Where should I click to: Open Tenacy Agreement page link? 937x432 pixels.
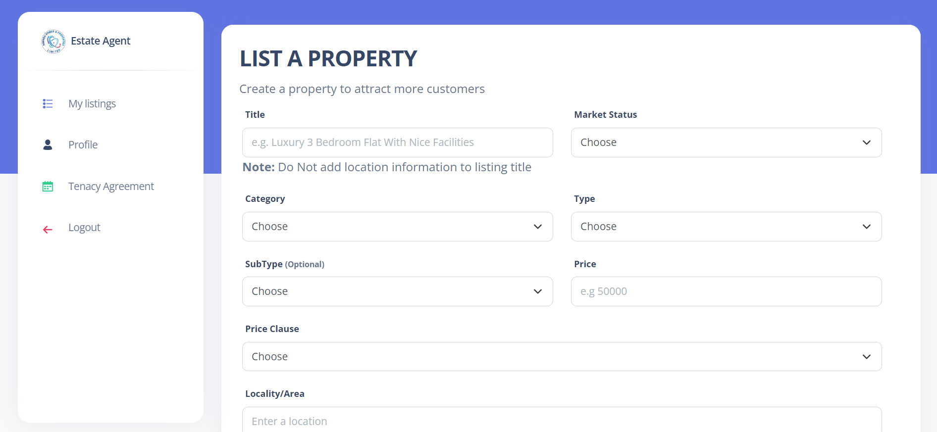111,187
